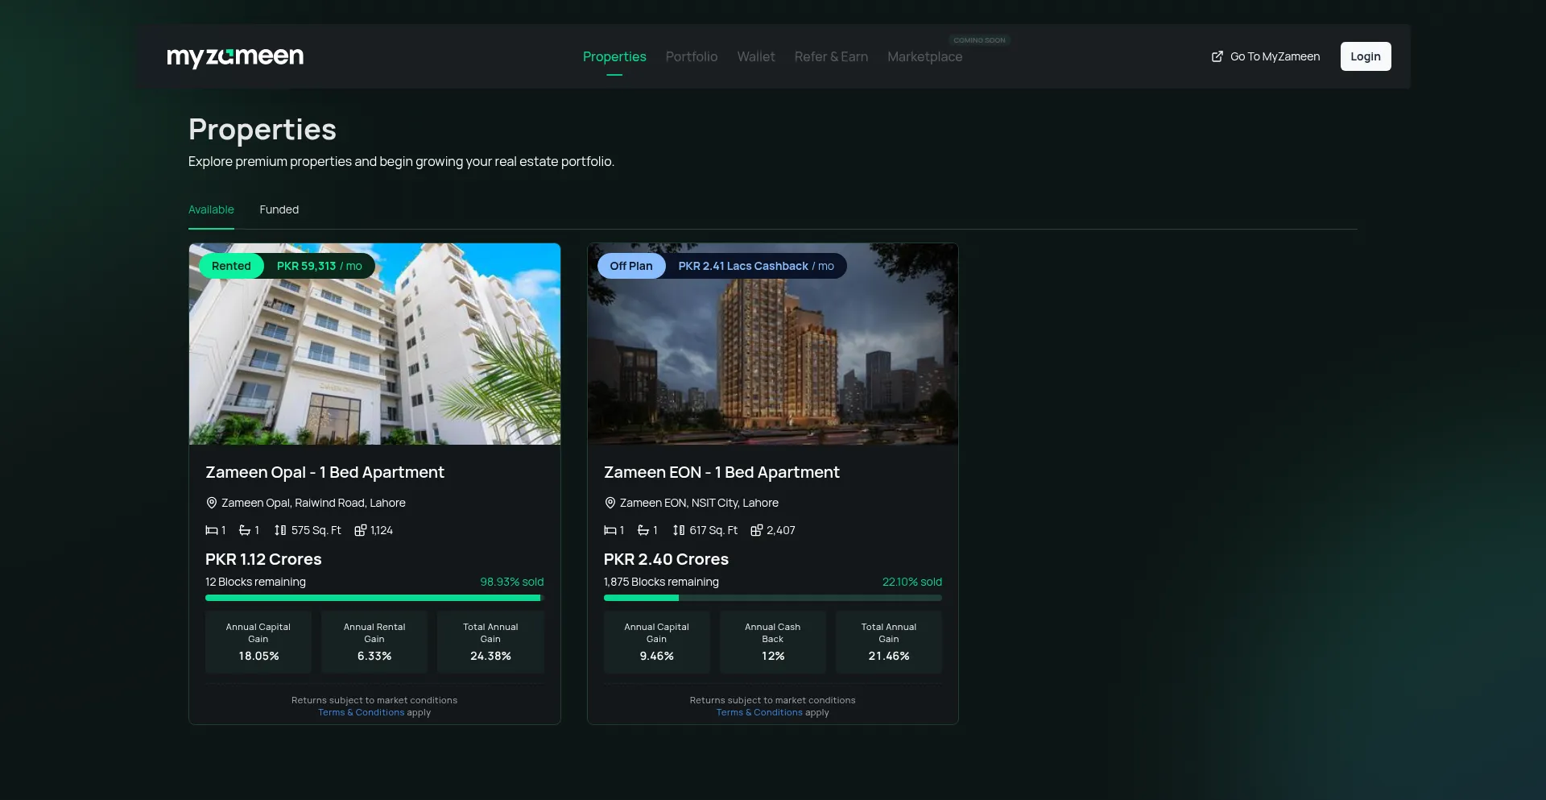Click the 98.93% sold text
Screen dimensions: 1546x800
(x=512, y=582)
